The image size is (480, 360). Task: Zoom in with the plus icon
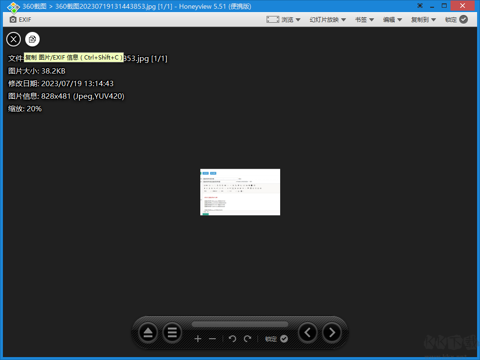pos(197,339)
